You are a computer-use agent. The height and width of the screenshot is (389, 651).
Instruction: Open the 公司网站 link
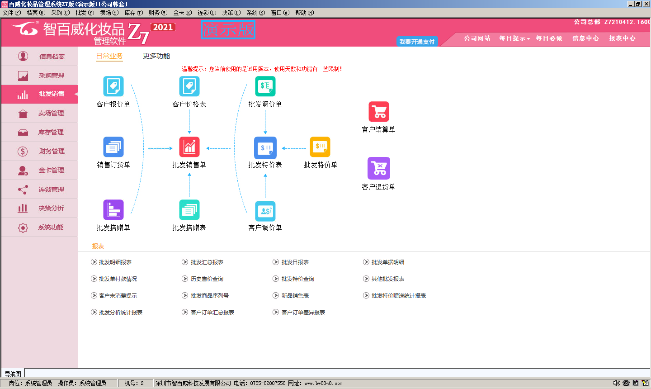tap(477, 38)
